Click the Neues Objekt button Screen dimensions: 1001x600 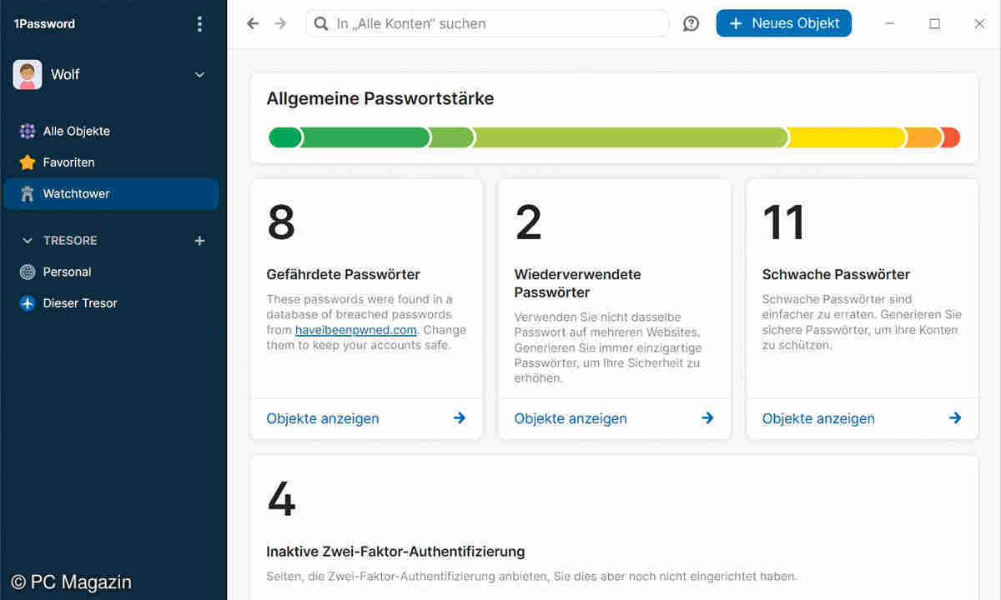(x=783, y=23)
